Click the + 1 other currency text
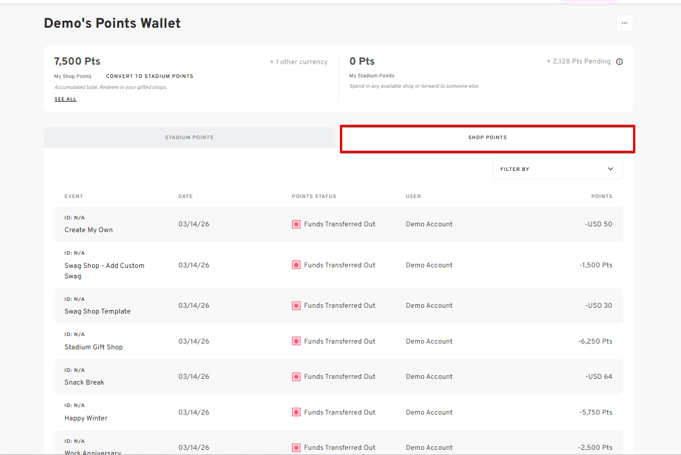This screenshot has height=455, width=681. click(x=298, y=62)
